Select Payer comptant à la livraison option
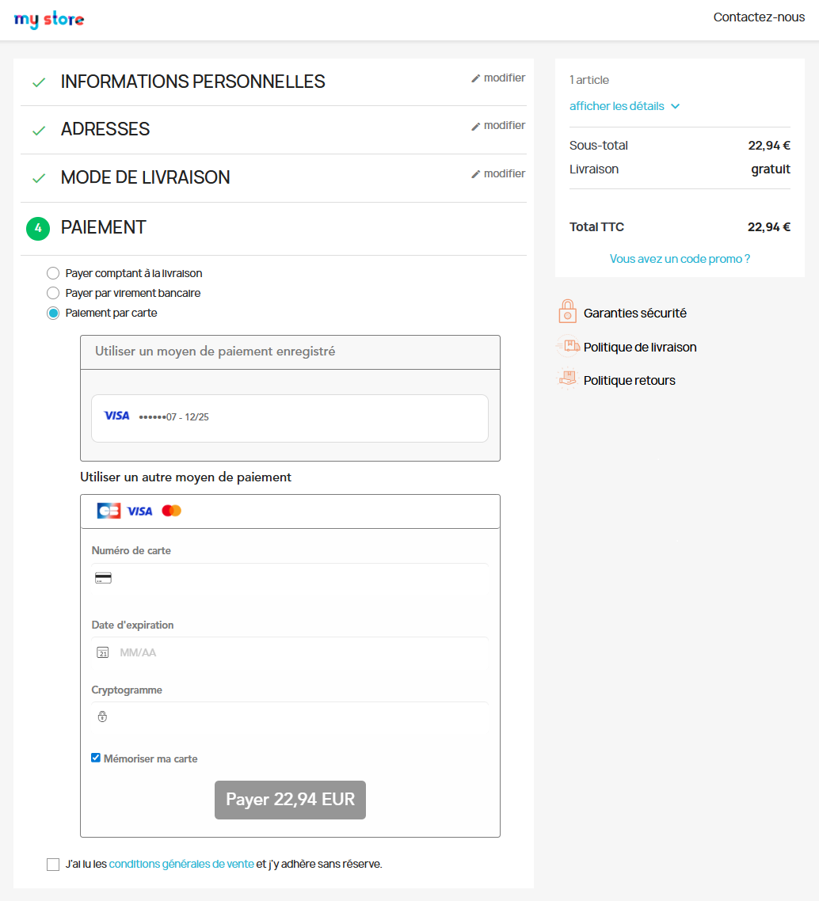Viewport: 819px width, 901px height. (53, 273)
